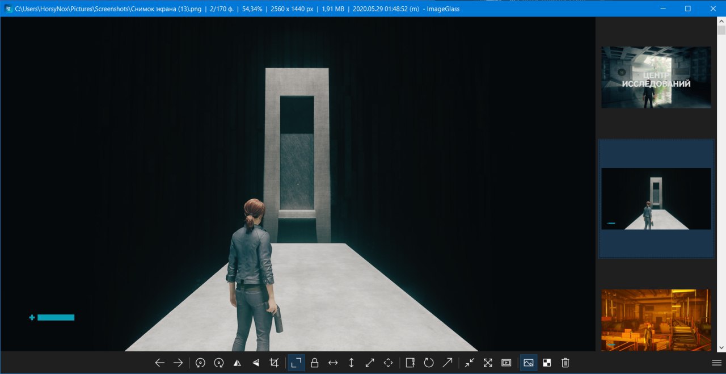This screenshot has height=374, width=726.
Task: Toggle lock zoom ratio padlock
Action: [315, 363]
